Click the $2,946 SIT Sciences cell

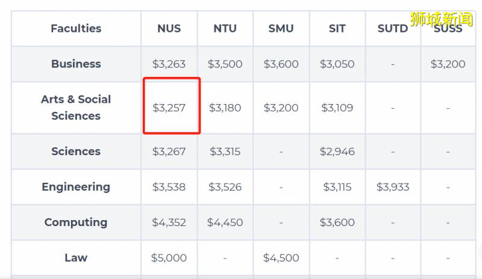click(x=337, y=152)
